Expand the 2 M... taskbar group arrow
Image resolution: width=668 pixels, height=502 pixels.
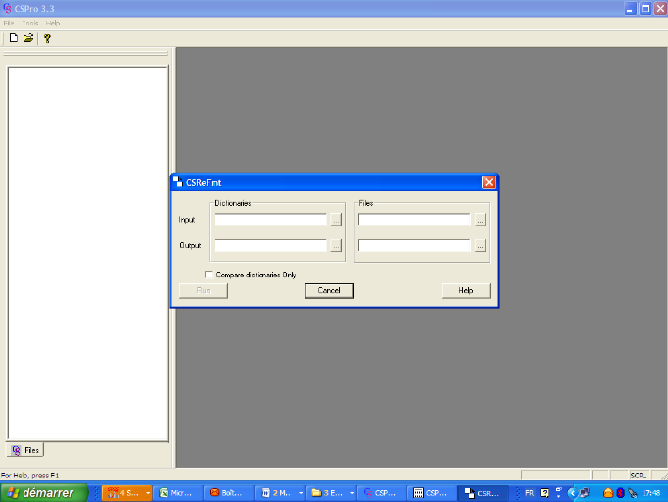tap(301, 493)
